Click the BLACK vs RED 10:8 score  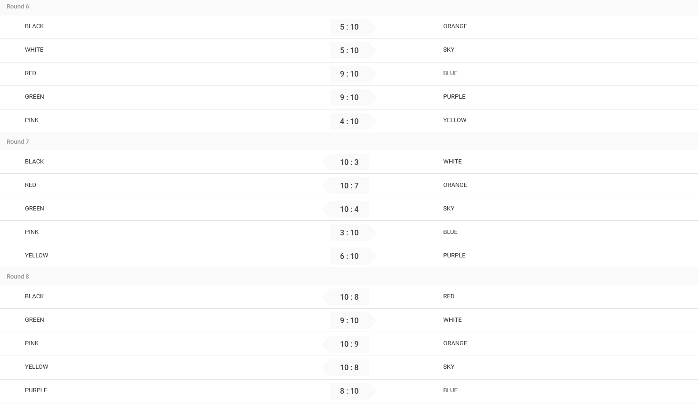coord(349,297)
